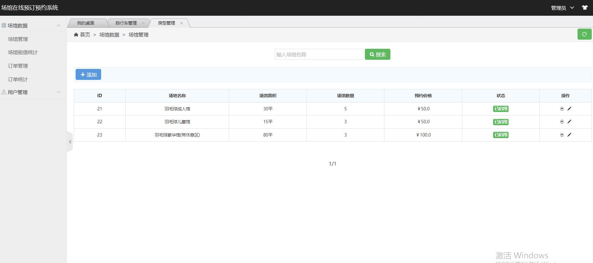Click the ￥100.0 price cell

coord(423,135)
